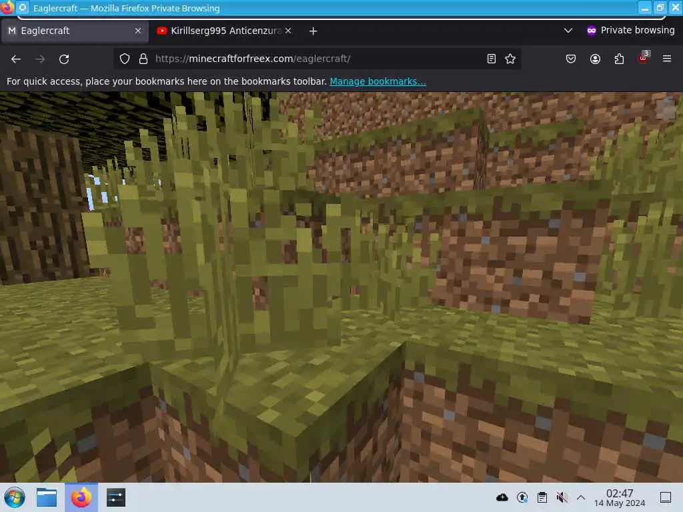The width and height of the screenshot is (683, 512).
Task: Close the Eaglercraft tab
Action: pos(138,31)
